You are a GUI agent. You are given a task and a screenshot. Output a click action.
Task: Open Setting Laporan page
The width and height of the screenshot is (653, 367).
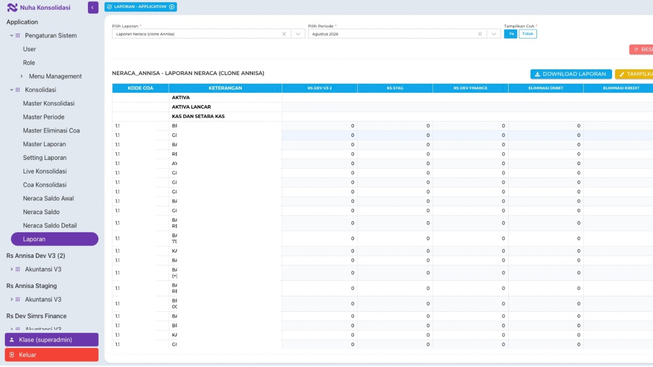(45, 158)
